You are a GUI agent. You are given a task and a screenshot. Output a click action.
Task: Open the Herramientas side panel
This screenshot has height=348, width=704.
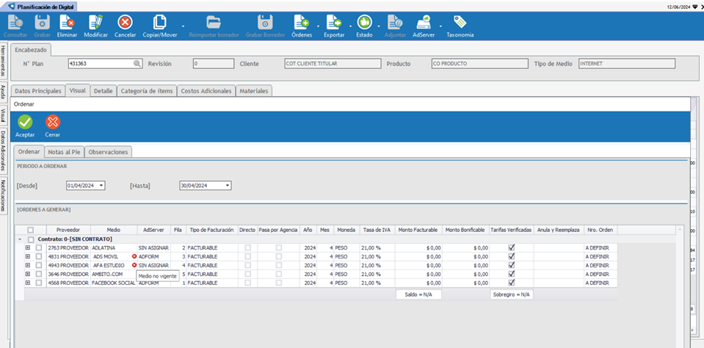[3, 62]
